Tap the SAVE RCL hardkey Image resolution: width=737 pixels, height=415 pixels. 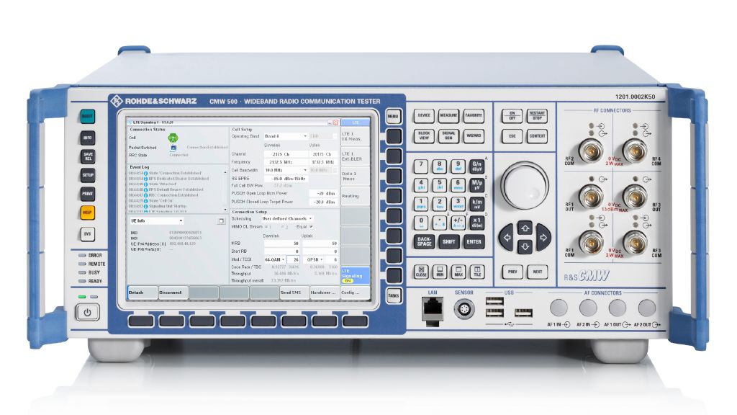pos(87,156)
